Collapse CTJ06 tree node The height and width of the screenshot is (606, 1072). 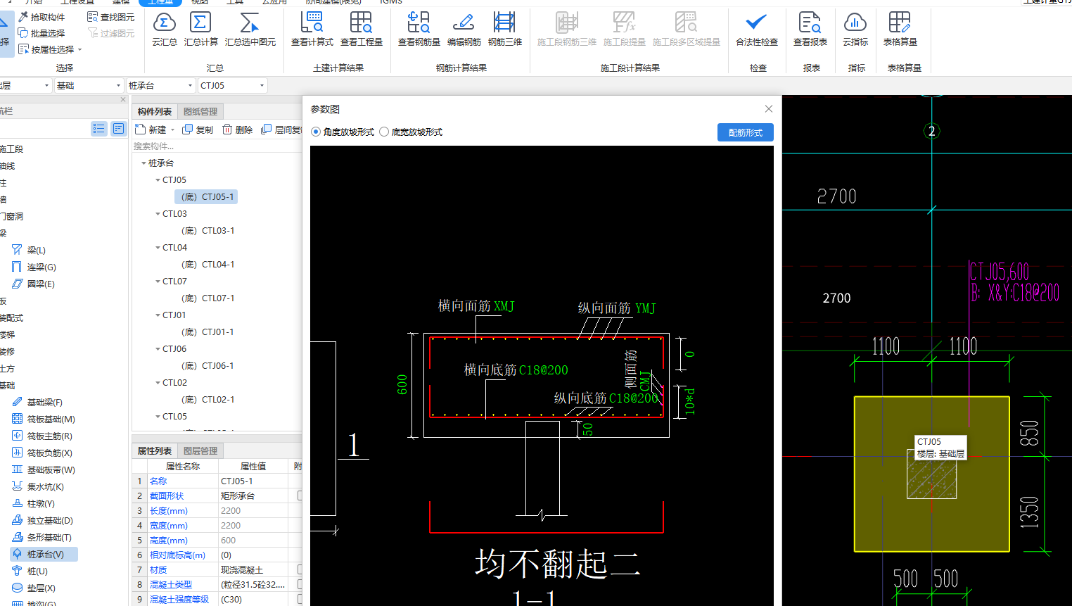click(158, 349)
